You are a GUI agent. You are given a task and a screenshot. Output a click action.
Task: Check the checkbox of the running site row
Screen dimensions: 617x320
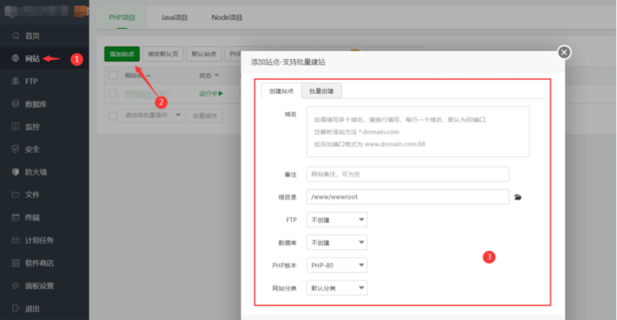tap(113, 93)
